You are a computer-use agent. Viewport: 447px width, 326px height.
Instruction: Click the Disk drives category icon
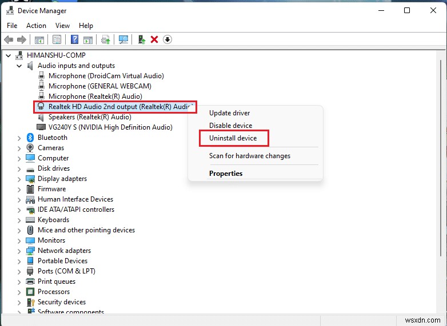coord(30,169)
